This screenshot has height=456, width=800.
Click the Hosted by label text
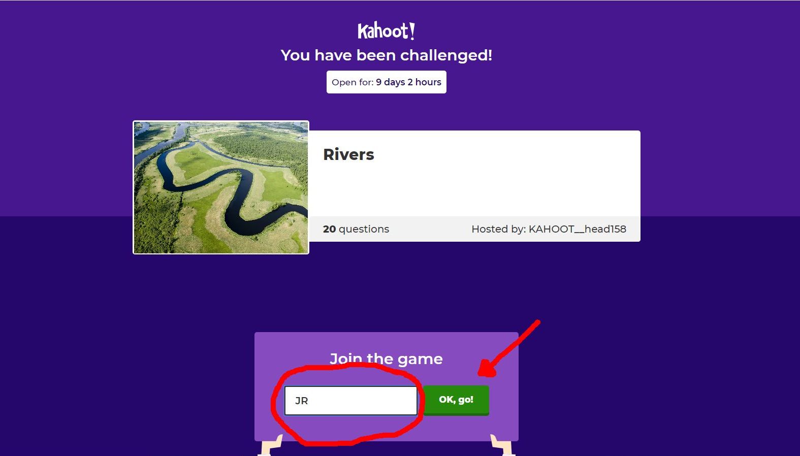click(x=498, y=229)
